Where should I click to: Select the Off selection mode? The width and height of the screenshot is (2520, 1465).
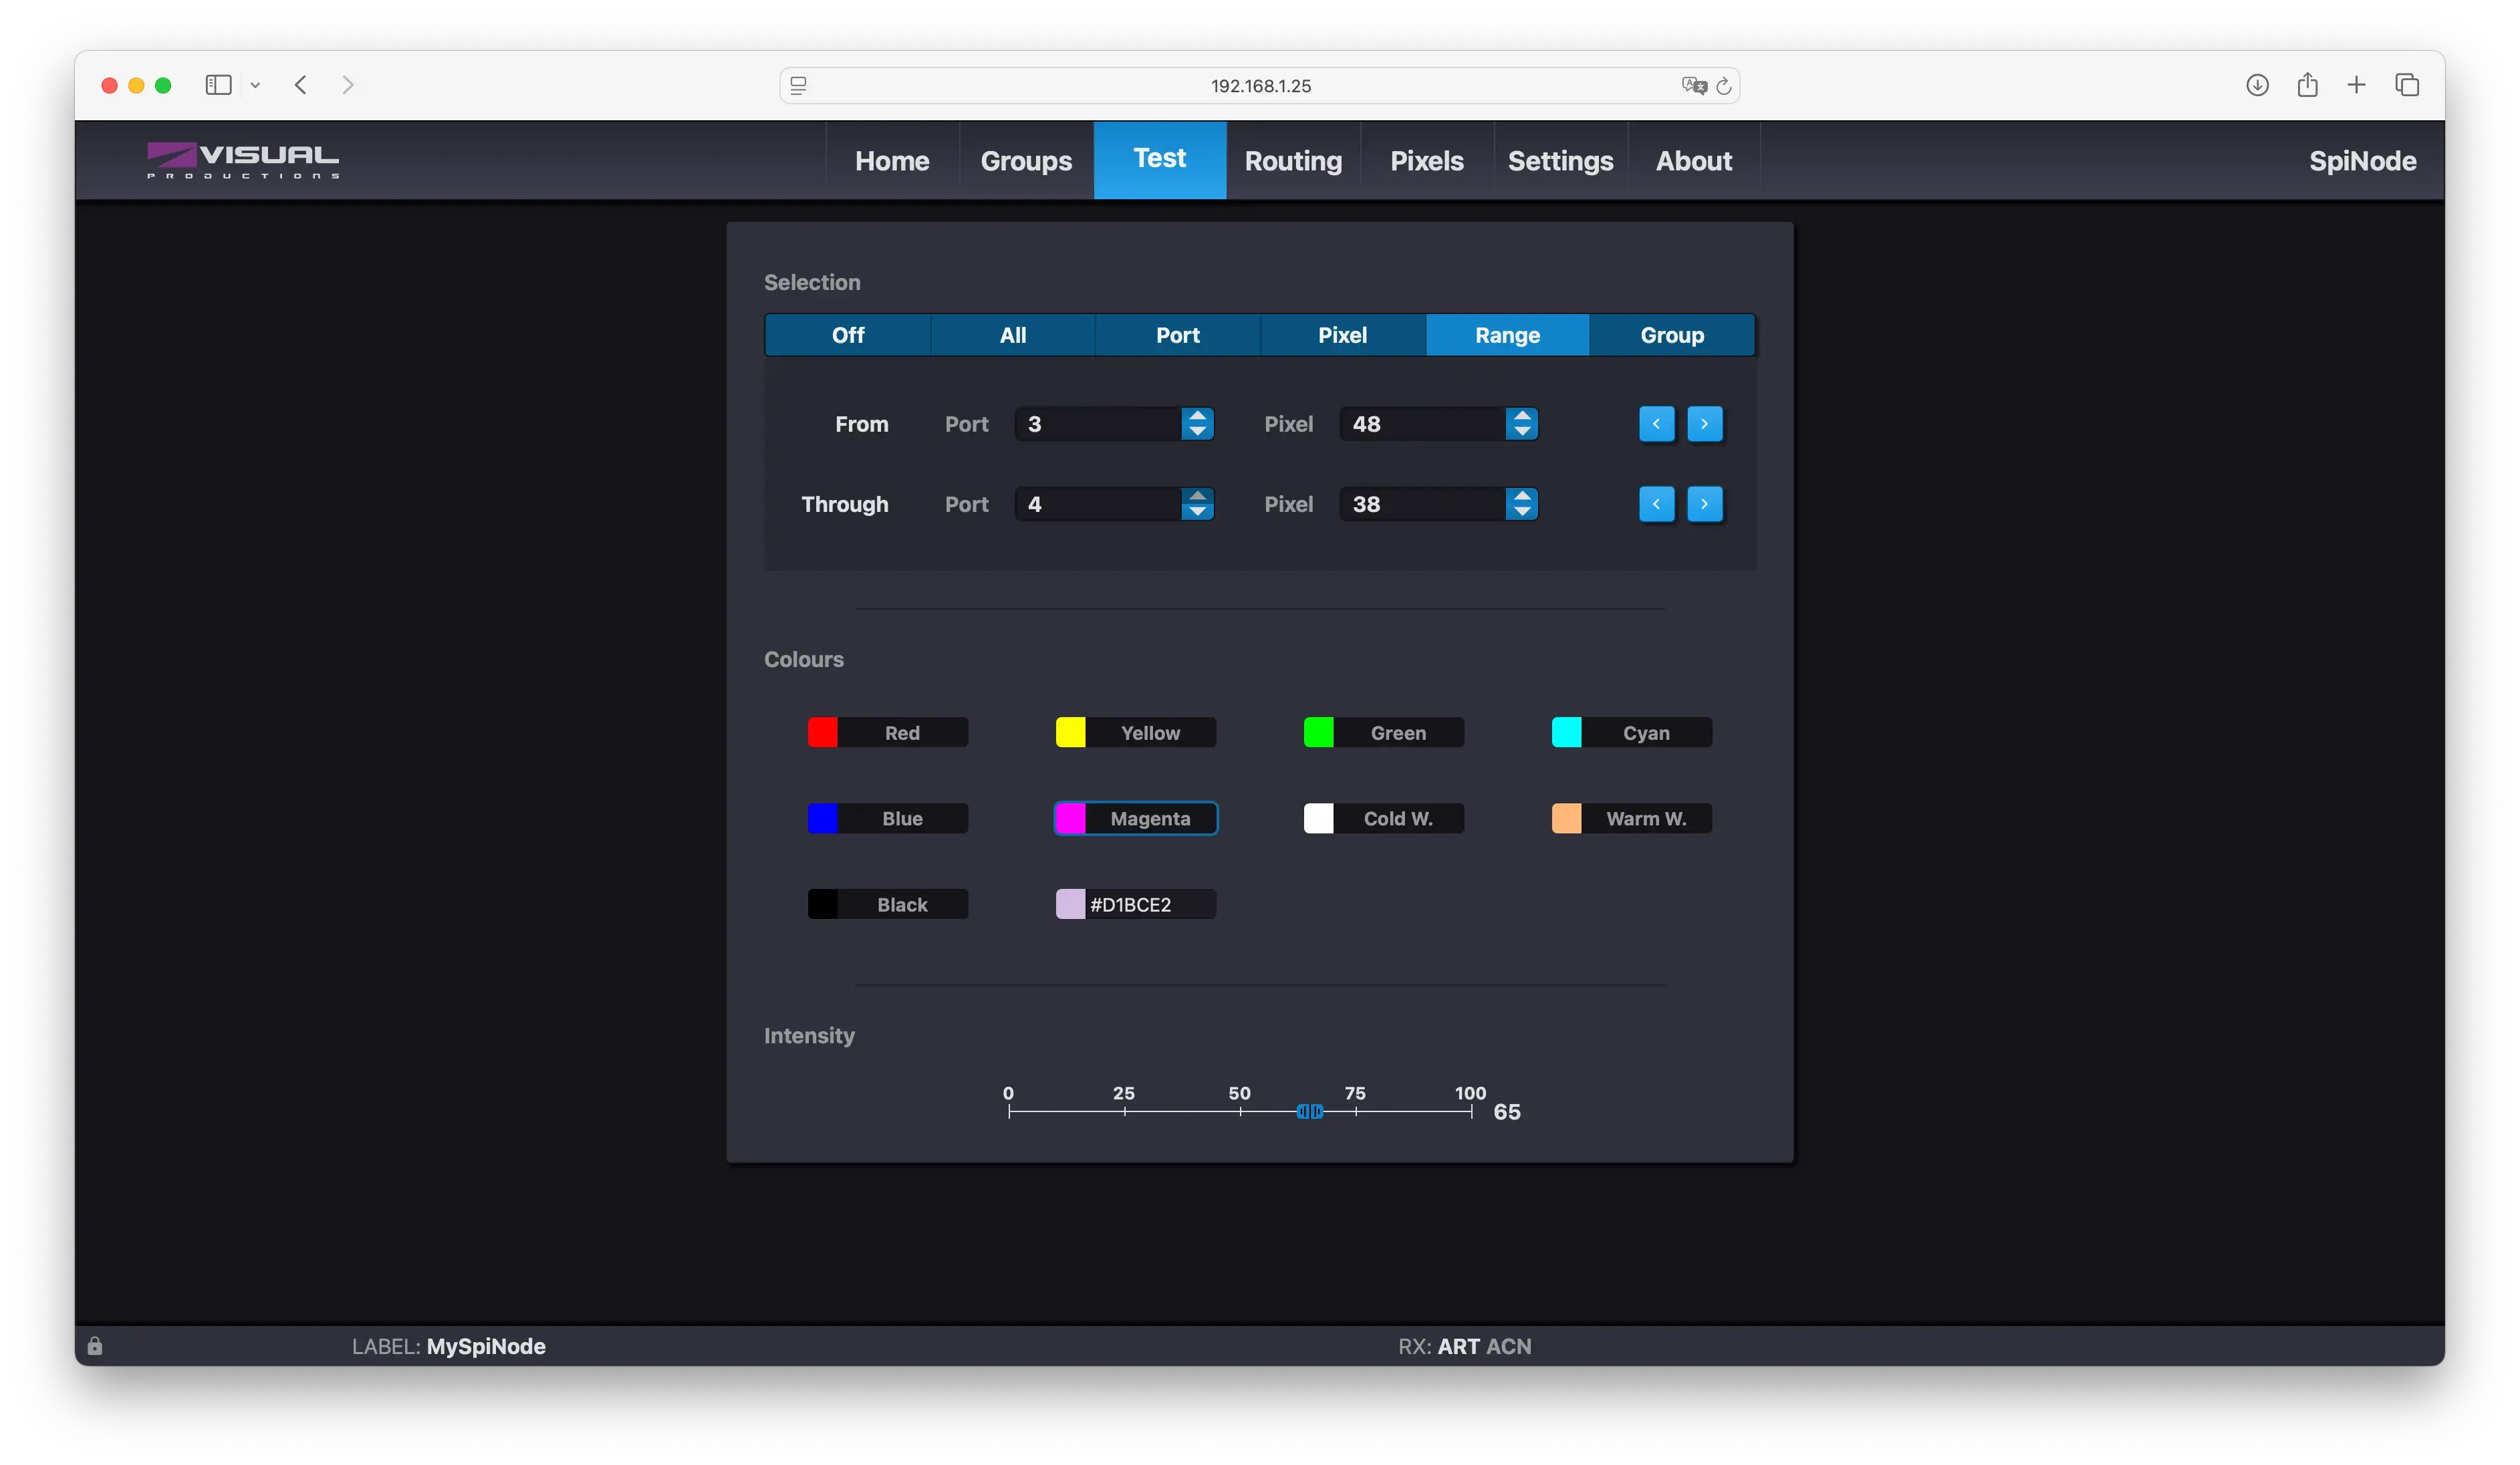847,335
